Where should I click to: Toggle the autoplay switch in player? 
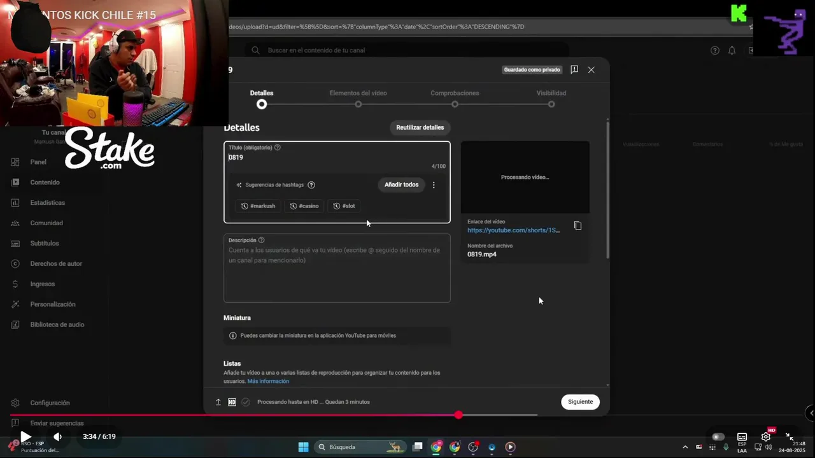(x=718, y=437)
